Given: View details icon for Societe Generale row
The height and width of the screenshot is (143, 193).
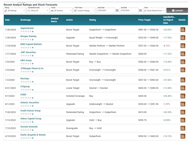Looking at the screenshot, I should 183,128.
